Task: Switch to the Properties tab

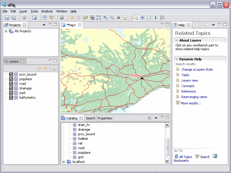Action: 105,118
